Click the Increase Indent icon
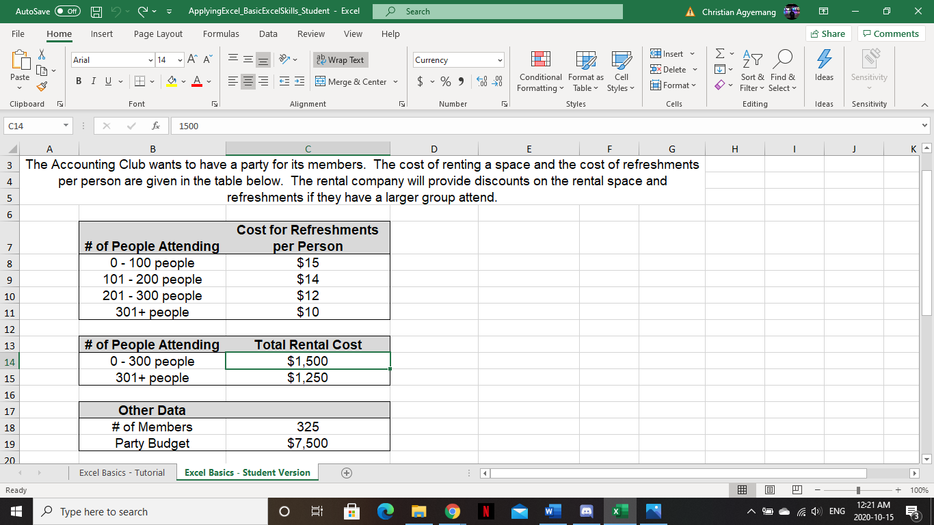The height and width of the screenshot is (525, 934). click(x=299, y=81)
